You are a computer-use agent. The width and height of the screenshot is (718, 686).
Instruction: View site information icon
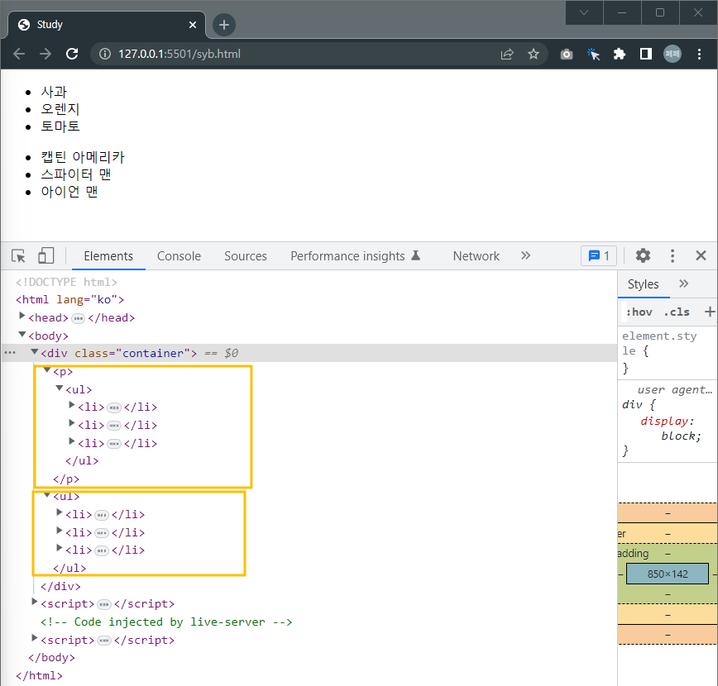[x=105, y=54]
